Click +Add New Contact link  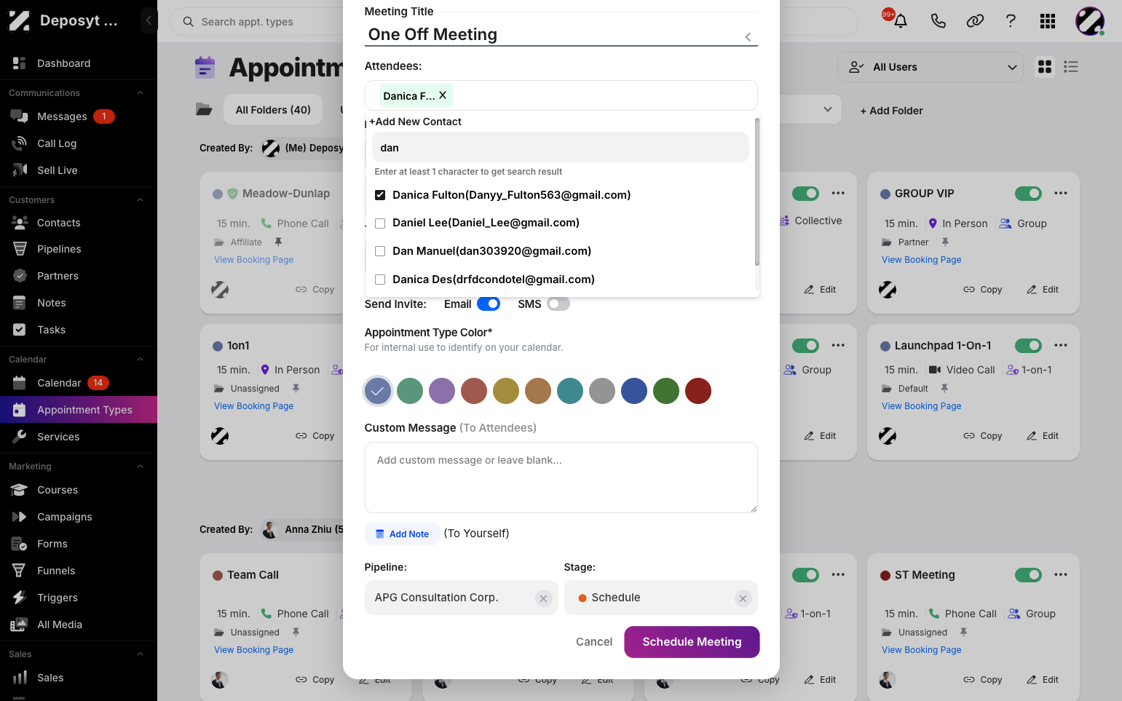(x=415, y=122)
